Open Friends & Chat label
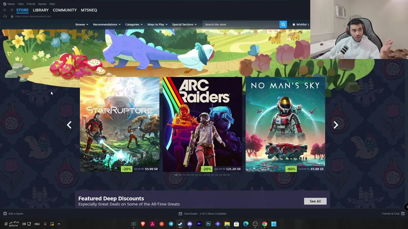The height and width of the screenshot is (229, 408). (x=391, y=214)
